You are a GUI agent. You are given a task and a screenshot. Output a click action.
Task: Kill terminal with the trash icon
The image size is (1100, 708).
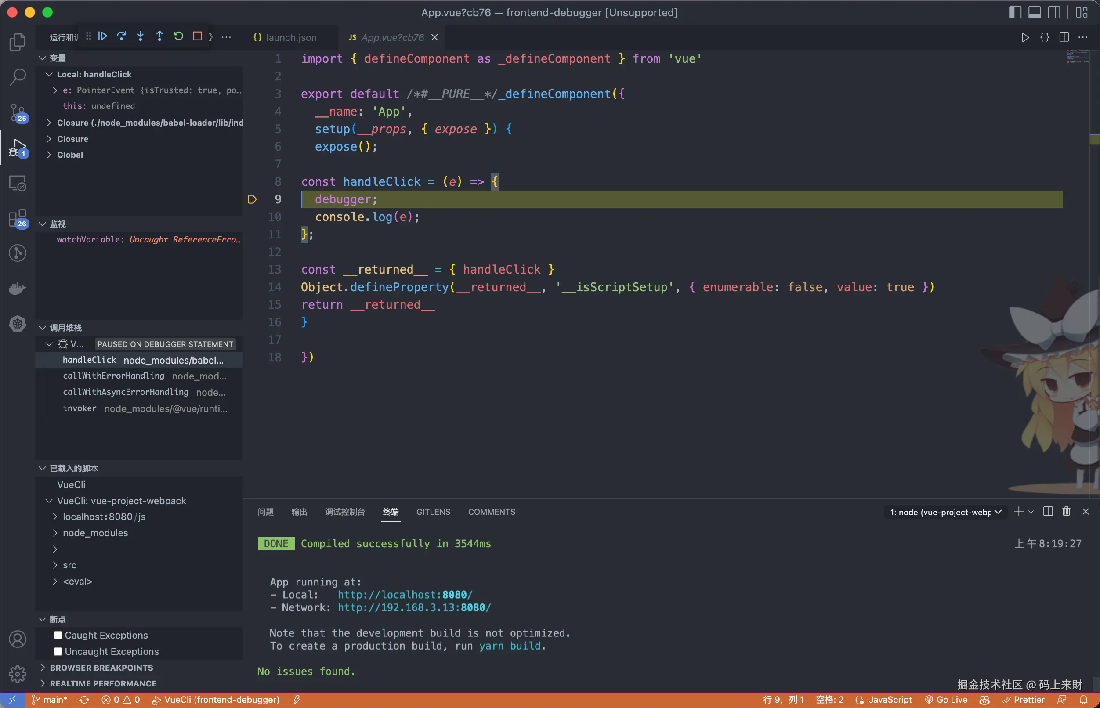1066,512
